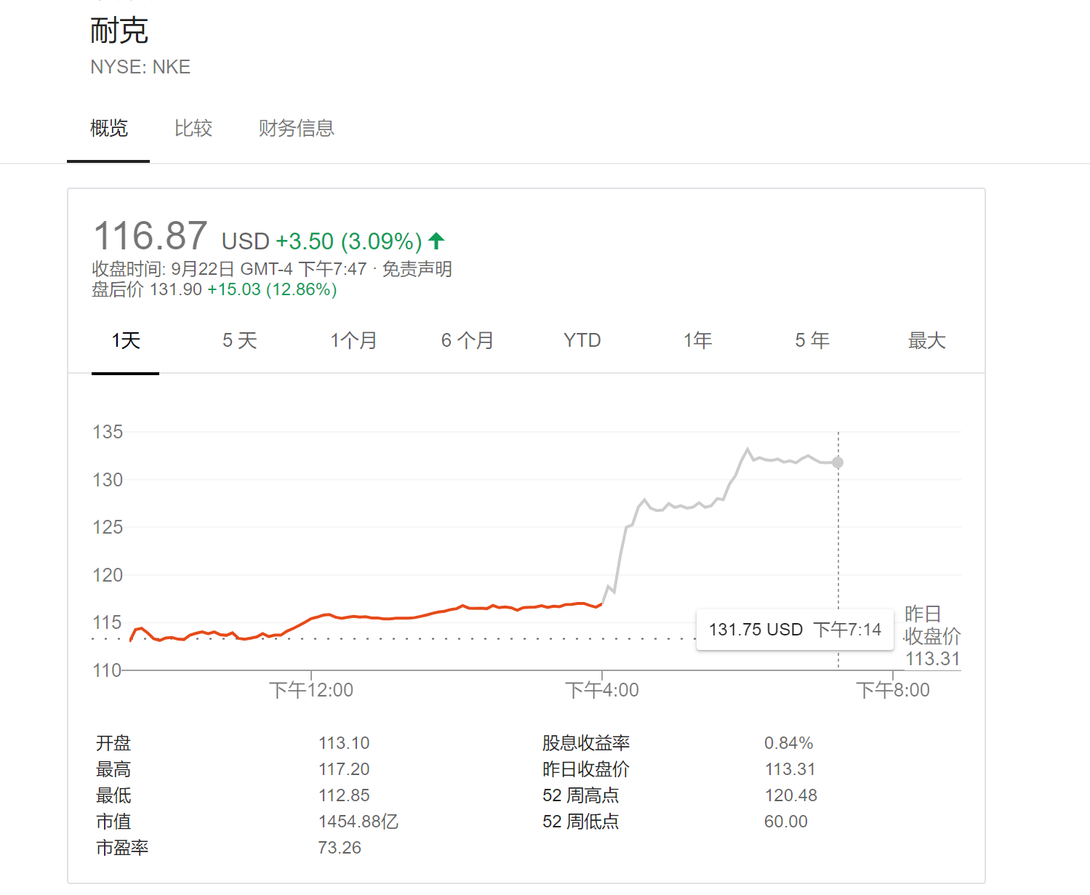Image resolution: width=1090 pixels, height=895 pixels.
Task: Click the NYSE: NKE ticker text
Action: click(x=140, y=68)
